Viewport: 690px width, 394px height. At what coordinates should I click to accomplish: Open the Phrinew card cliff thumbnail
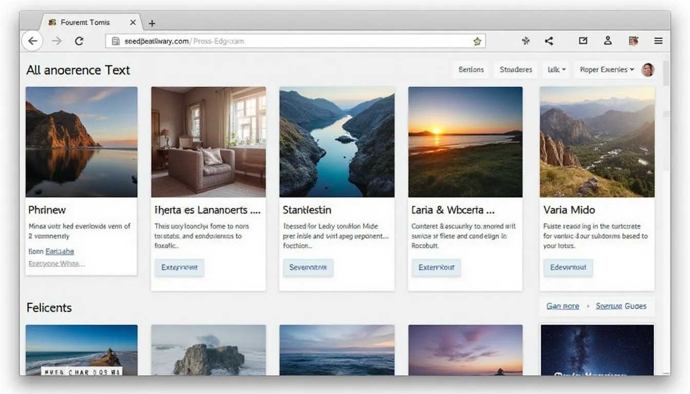(82, 142)
